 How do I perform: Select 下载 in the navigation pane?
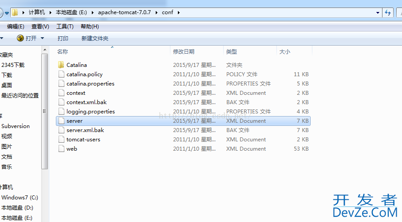pyautogui.click(x=7, y=75)
